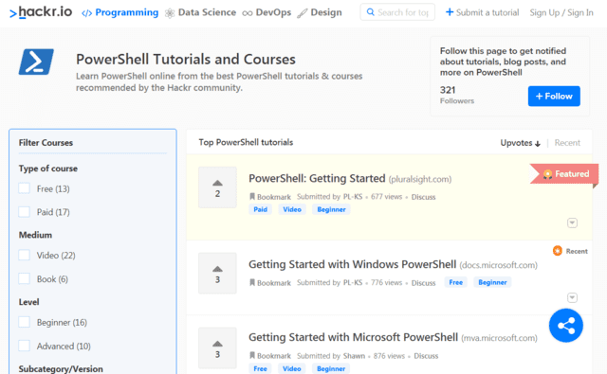Click the Paid tag on the Pluralsight tutorial

pyautogui.click(x=260, y=209)
